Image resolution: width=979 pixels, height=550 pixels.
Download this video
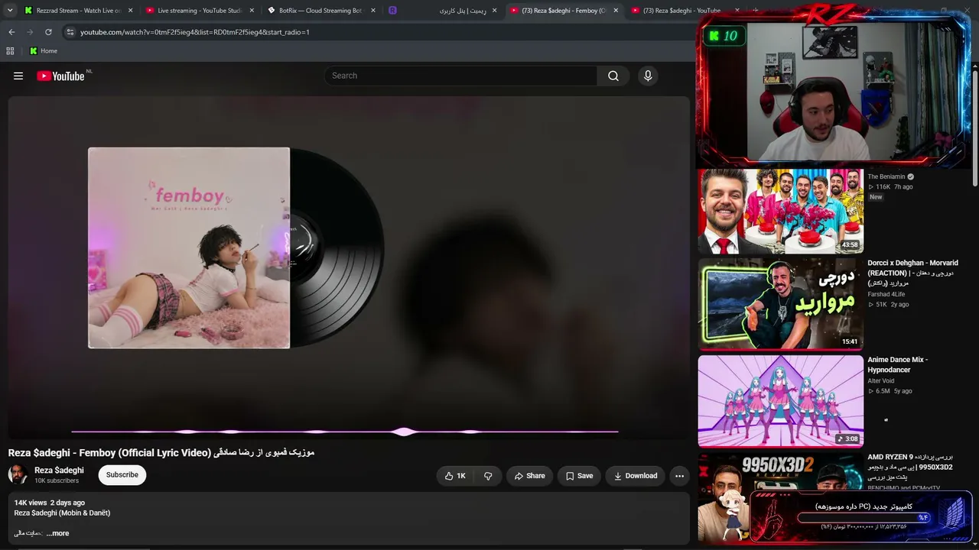tap(636, 476)
